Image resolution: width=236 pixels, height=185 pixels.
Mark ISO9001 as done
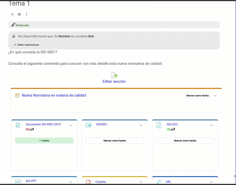click(114, 141)
